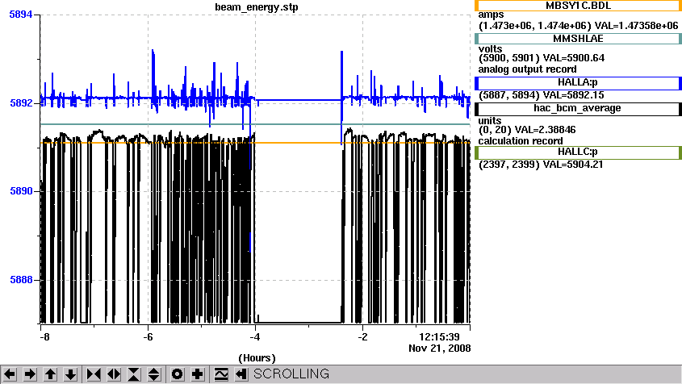
Task: Click the 5890 y-axis label
Action: click(21, 191)
